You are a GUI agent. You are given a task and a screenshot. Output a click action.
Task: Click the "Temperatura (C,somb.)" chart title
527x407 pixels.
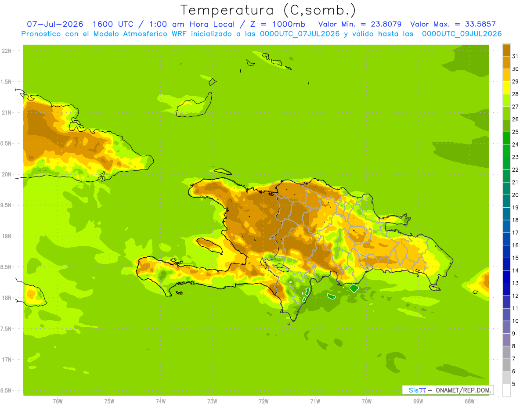tap(268, 10)
